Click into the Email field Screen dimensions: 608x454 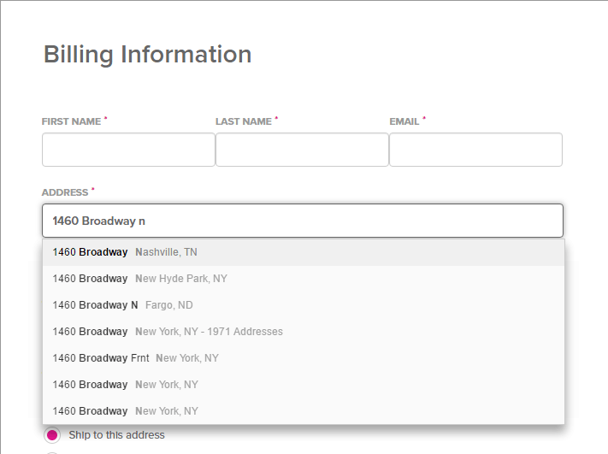click(475, 150)
